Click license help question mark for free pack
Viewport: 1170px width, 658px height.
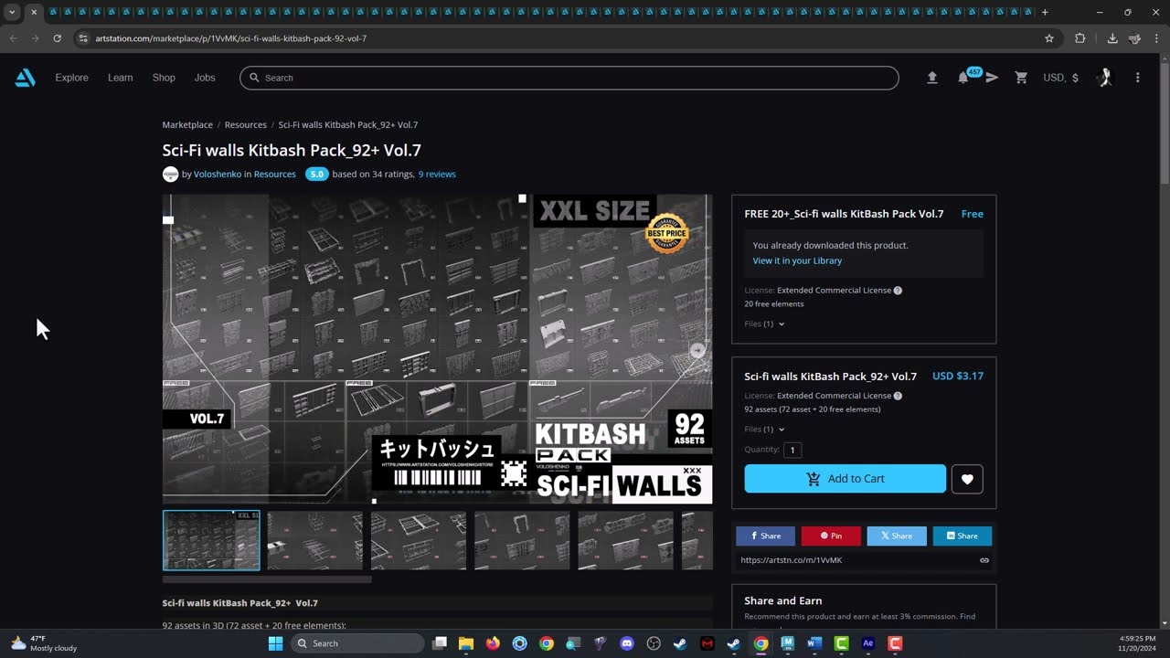[x=898, y=291]
